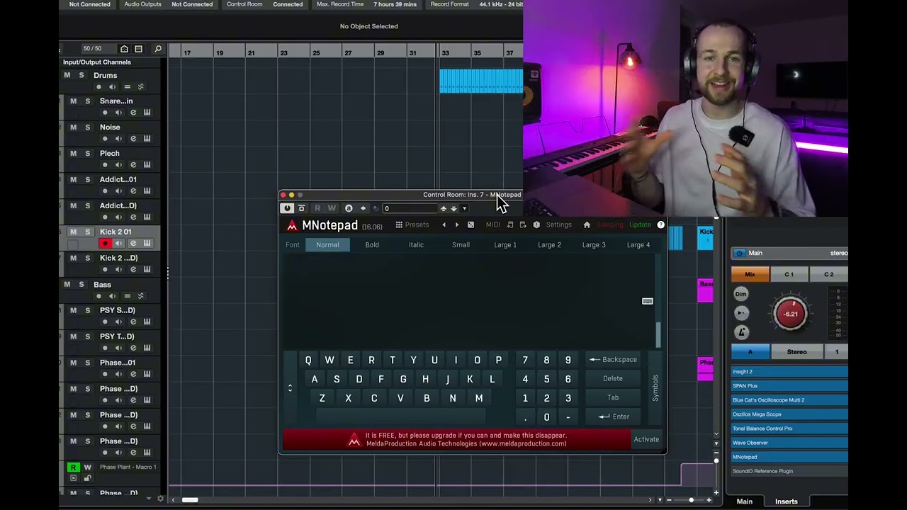Click the project horizontal scrollbar handle
Image resolution: width=907 pixels, height=510 pixels.
pos(190,500)
